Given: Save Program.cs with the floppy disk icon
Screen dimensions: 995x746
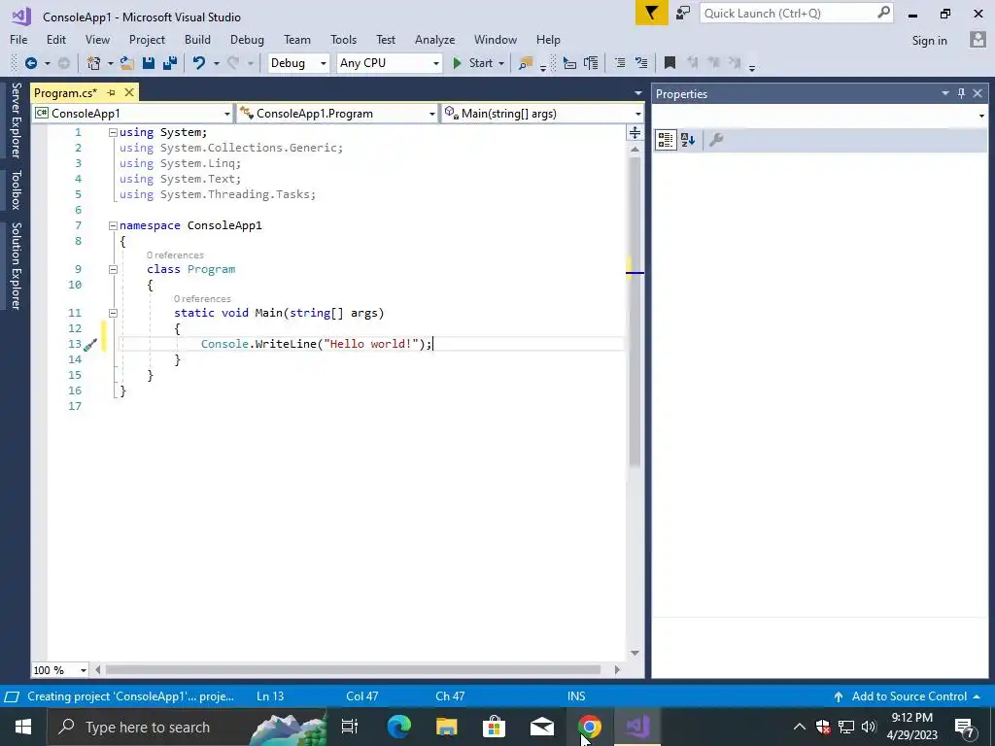Looking at the screenshot, I should (x=149, y=63).
